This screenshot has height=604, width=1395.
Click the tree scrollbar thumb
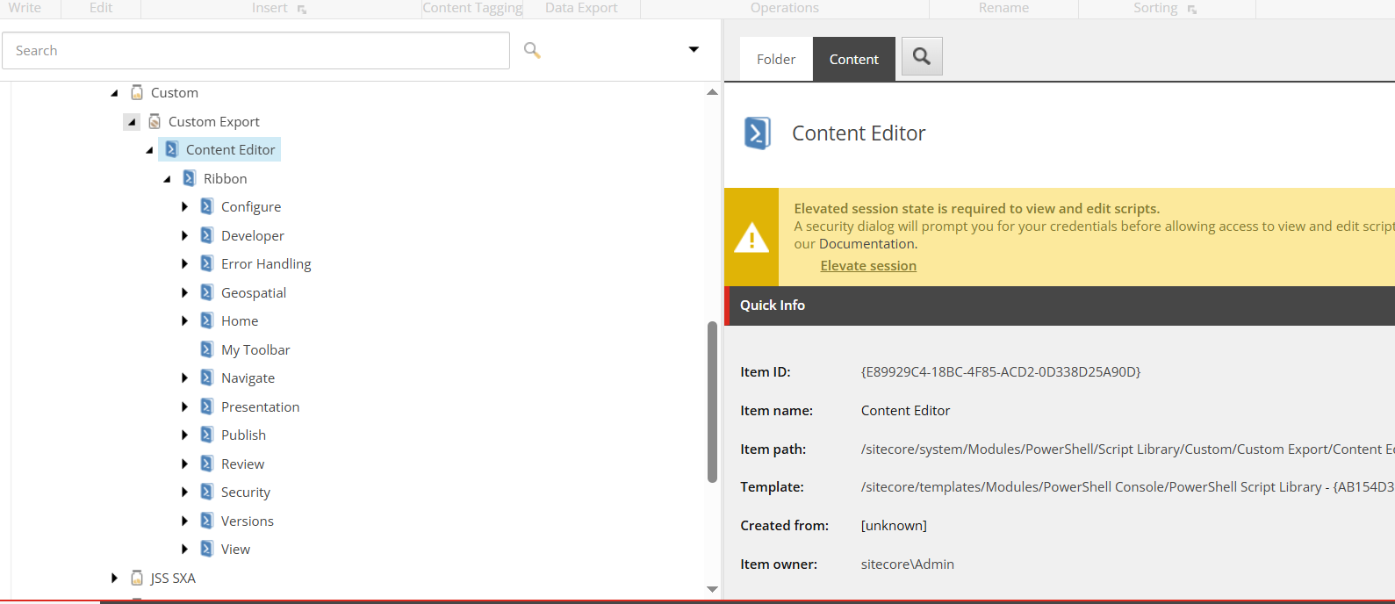click(712, 402)
